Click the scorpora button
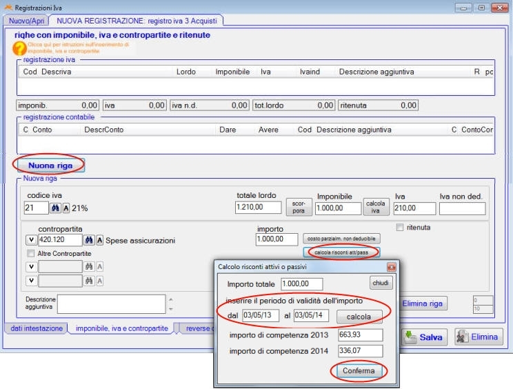Viewport: 513px width, 389px height. pos(299,207)
